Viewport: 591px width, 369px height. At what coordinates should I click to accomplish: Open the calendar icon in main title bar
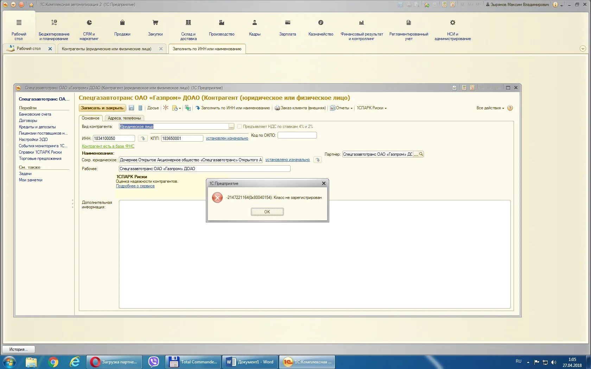coord(452,5)
